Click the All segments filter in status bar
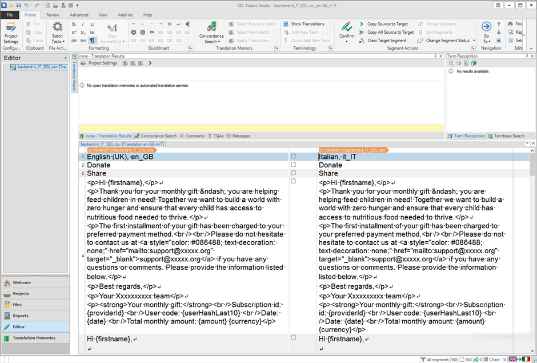 pos(435,360)
